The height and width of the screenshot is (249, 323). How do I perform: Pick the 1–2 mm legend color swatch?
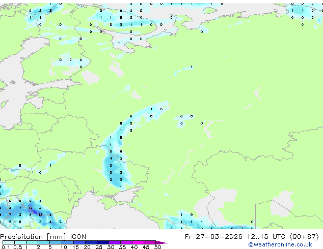[32, 242]
